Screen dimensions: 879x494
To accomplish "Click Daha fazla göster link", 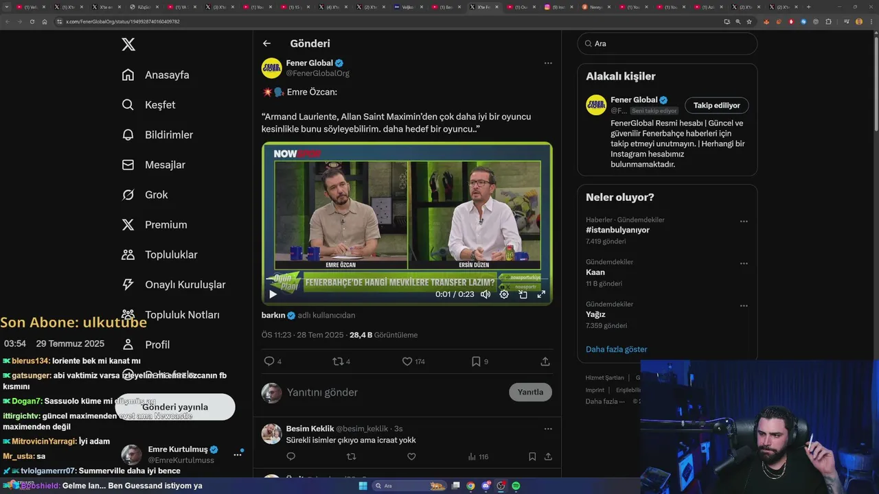I will tap(616, 349).
